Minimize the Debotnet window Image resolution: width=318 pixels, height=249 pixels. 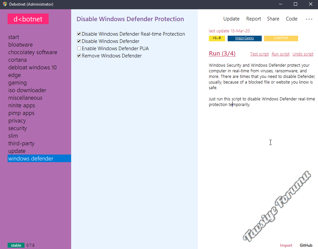pyautogui.click(x=281, y=4)
